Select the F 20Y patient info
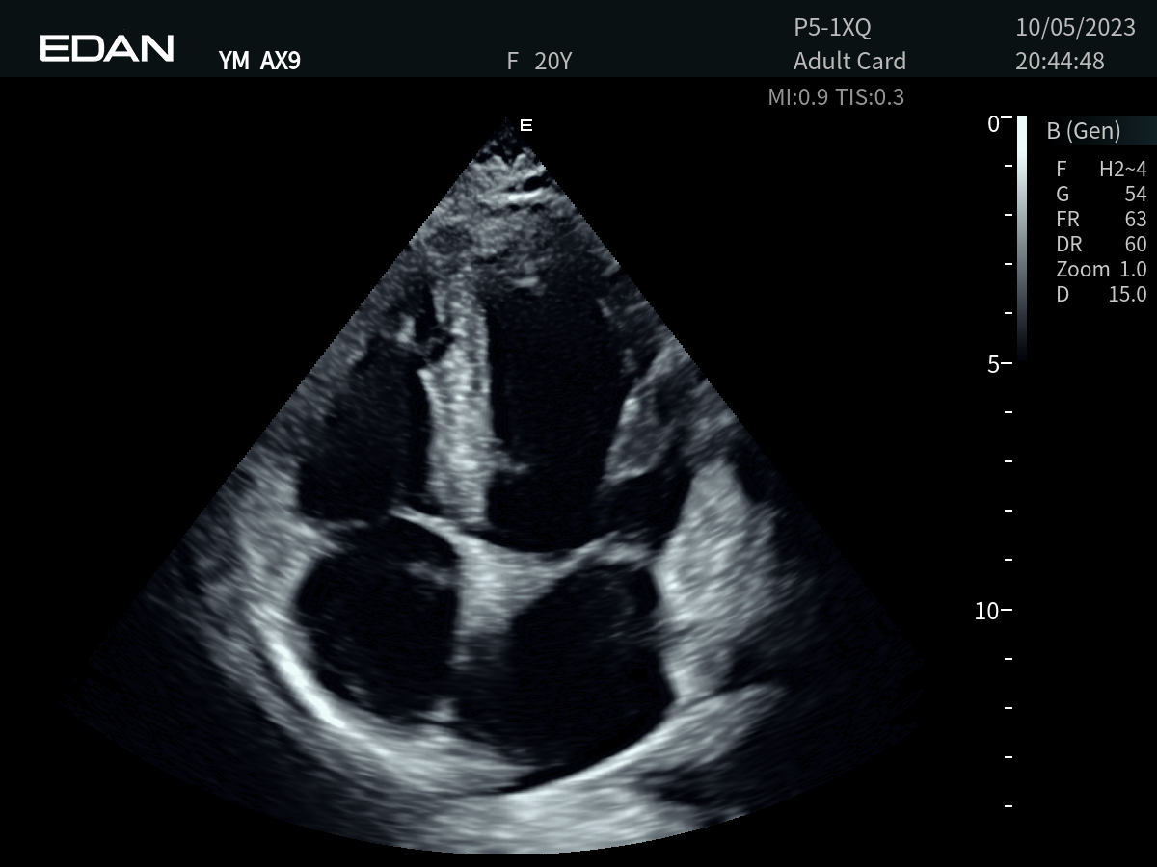This screenshot has width=1157, height=867. [539, 63]
